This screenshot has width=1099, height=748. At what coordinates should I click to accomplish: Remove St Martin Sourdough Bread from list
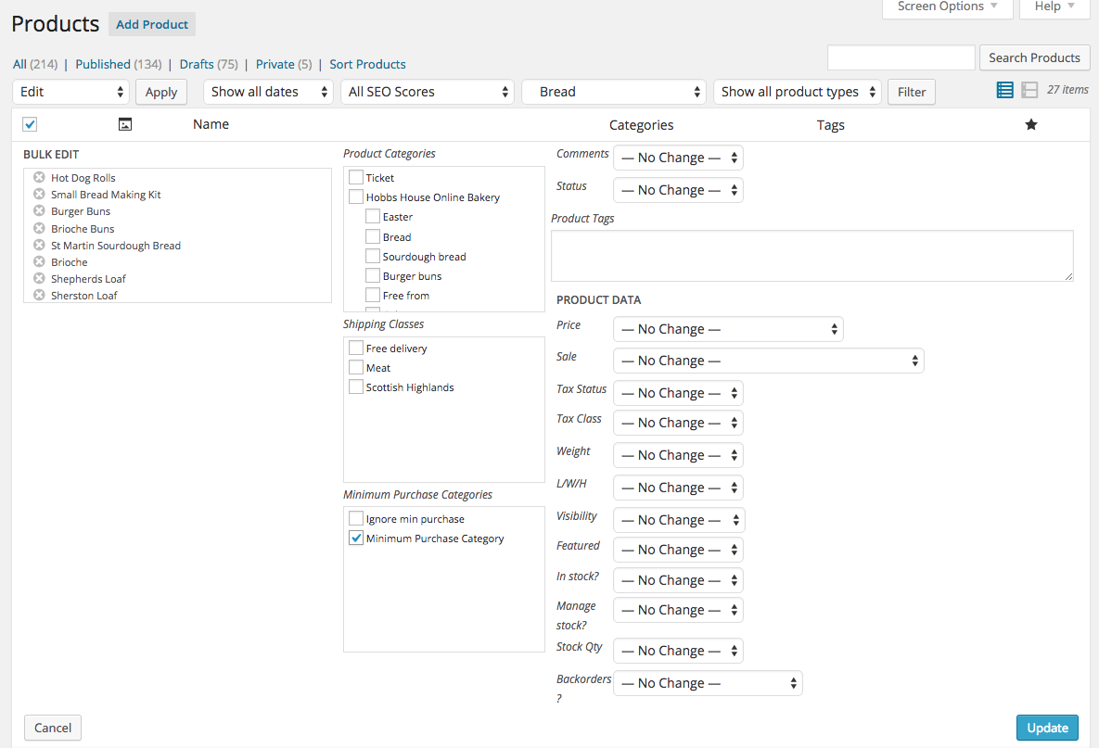coord(39,245)
